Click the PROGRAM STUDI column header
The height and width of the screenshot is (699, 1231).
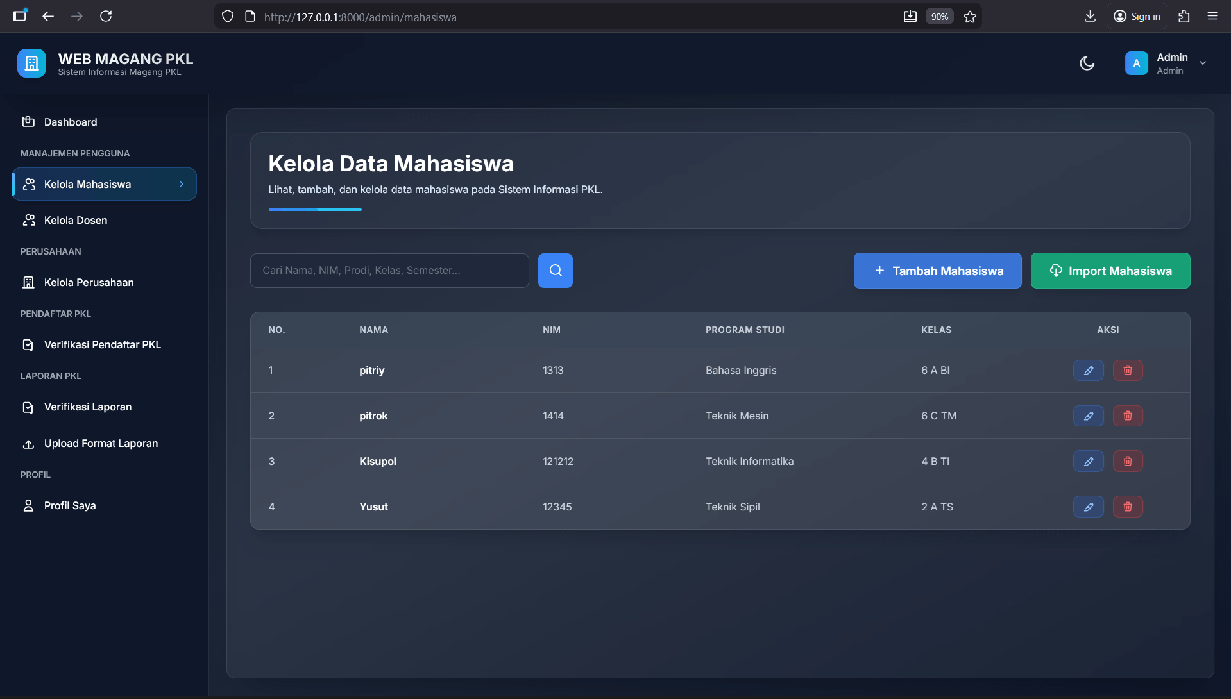745,330
